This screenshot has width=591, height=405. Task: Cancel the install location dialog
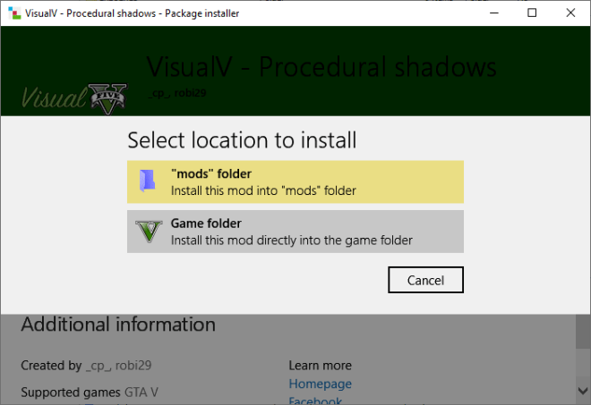425,280
